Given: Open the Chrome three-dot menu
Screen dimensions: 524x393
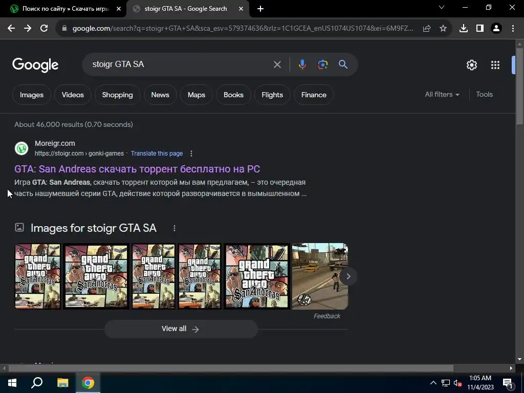Looking at the screenshot, I should coord(513,29).
